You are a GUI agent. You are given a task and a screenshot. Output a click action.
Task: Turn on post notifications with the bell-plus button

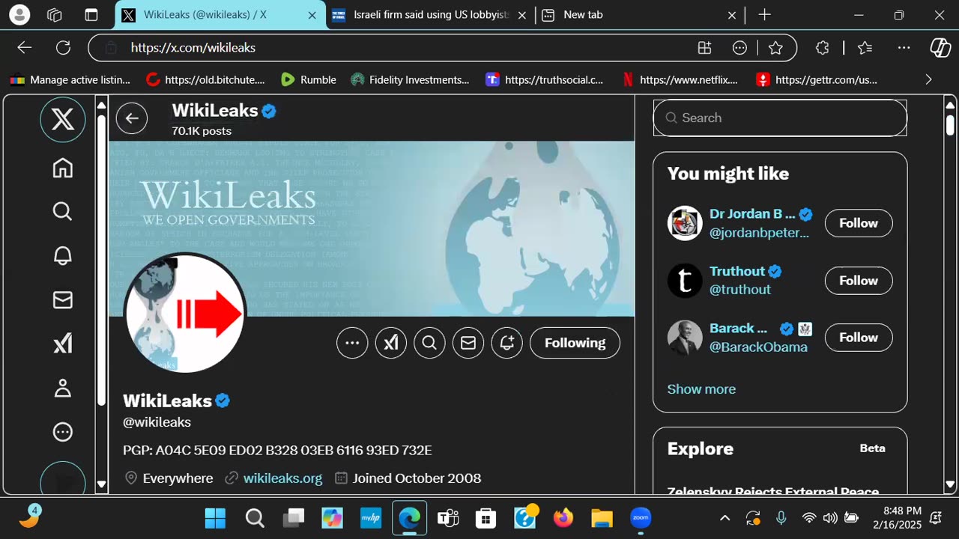(x=507, y=343)
